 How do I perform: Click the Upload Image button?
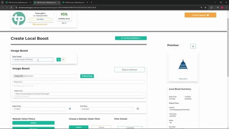(x=87, y=76)
